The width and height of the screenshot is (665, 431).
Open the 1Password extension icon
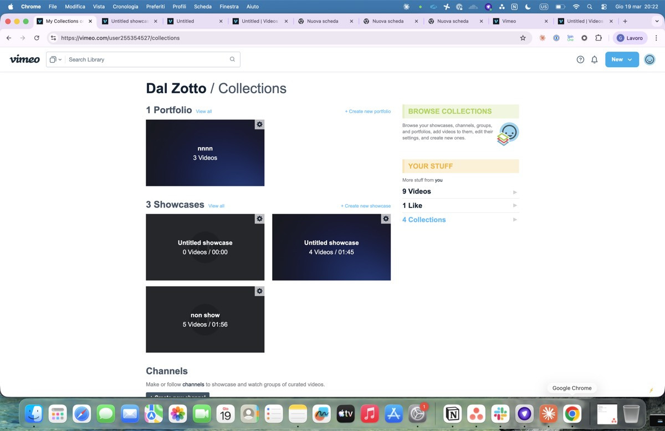(x=556, y=38)
